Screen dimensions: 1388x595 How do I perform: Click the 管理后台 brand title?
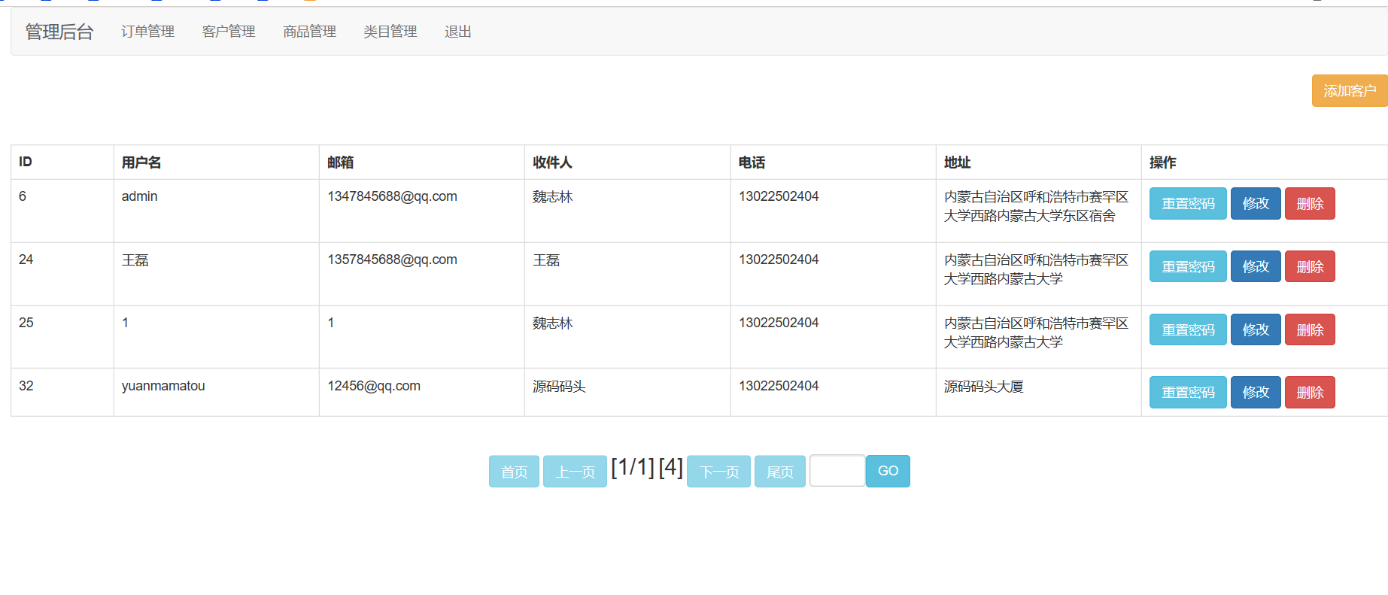pyautogui.click(x=59, y=32)
